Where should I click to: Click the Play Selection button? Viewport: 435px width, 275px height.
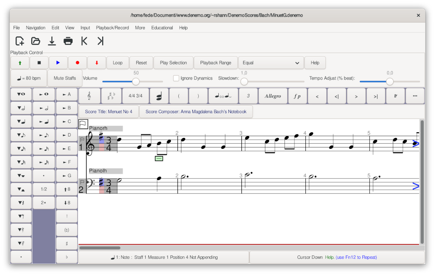click(x=173, y=63)
